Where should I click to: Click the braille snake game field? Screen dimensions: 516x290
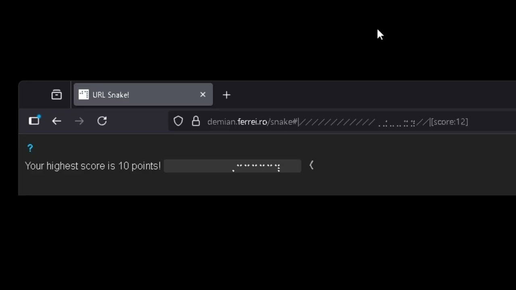(233, 166)
